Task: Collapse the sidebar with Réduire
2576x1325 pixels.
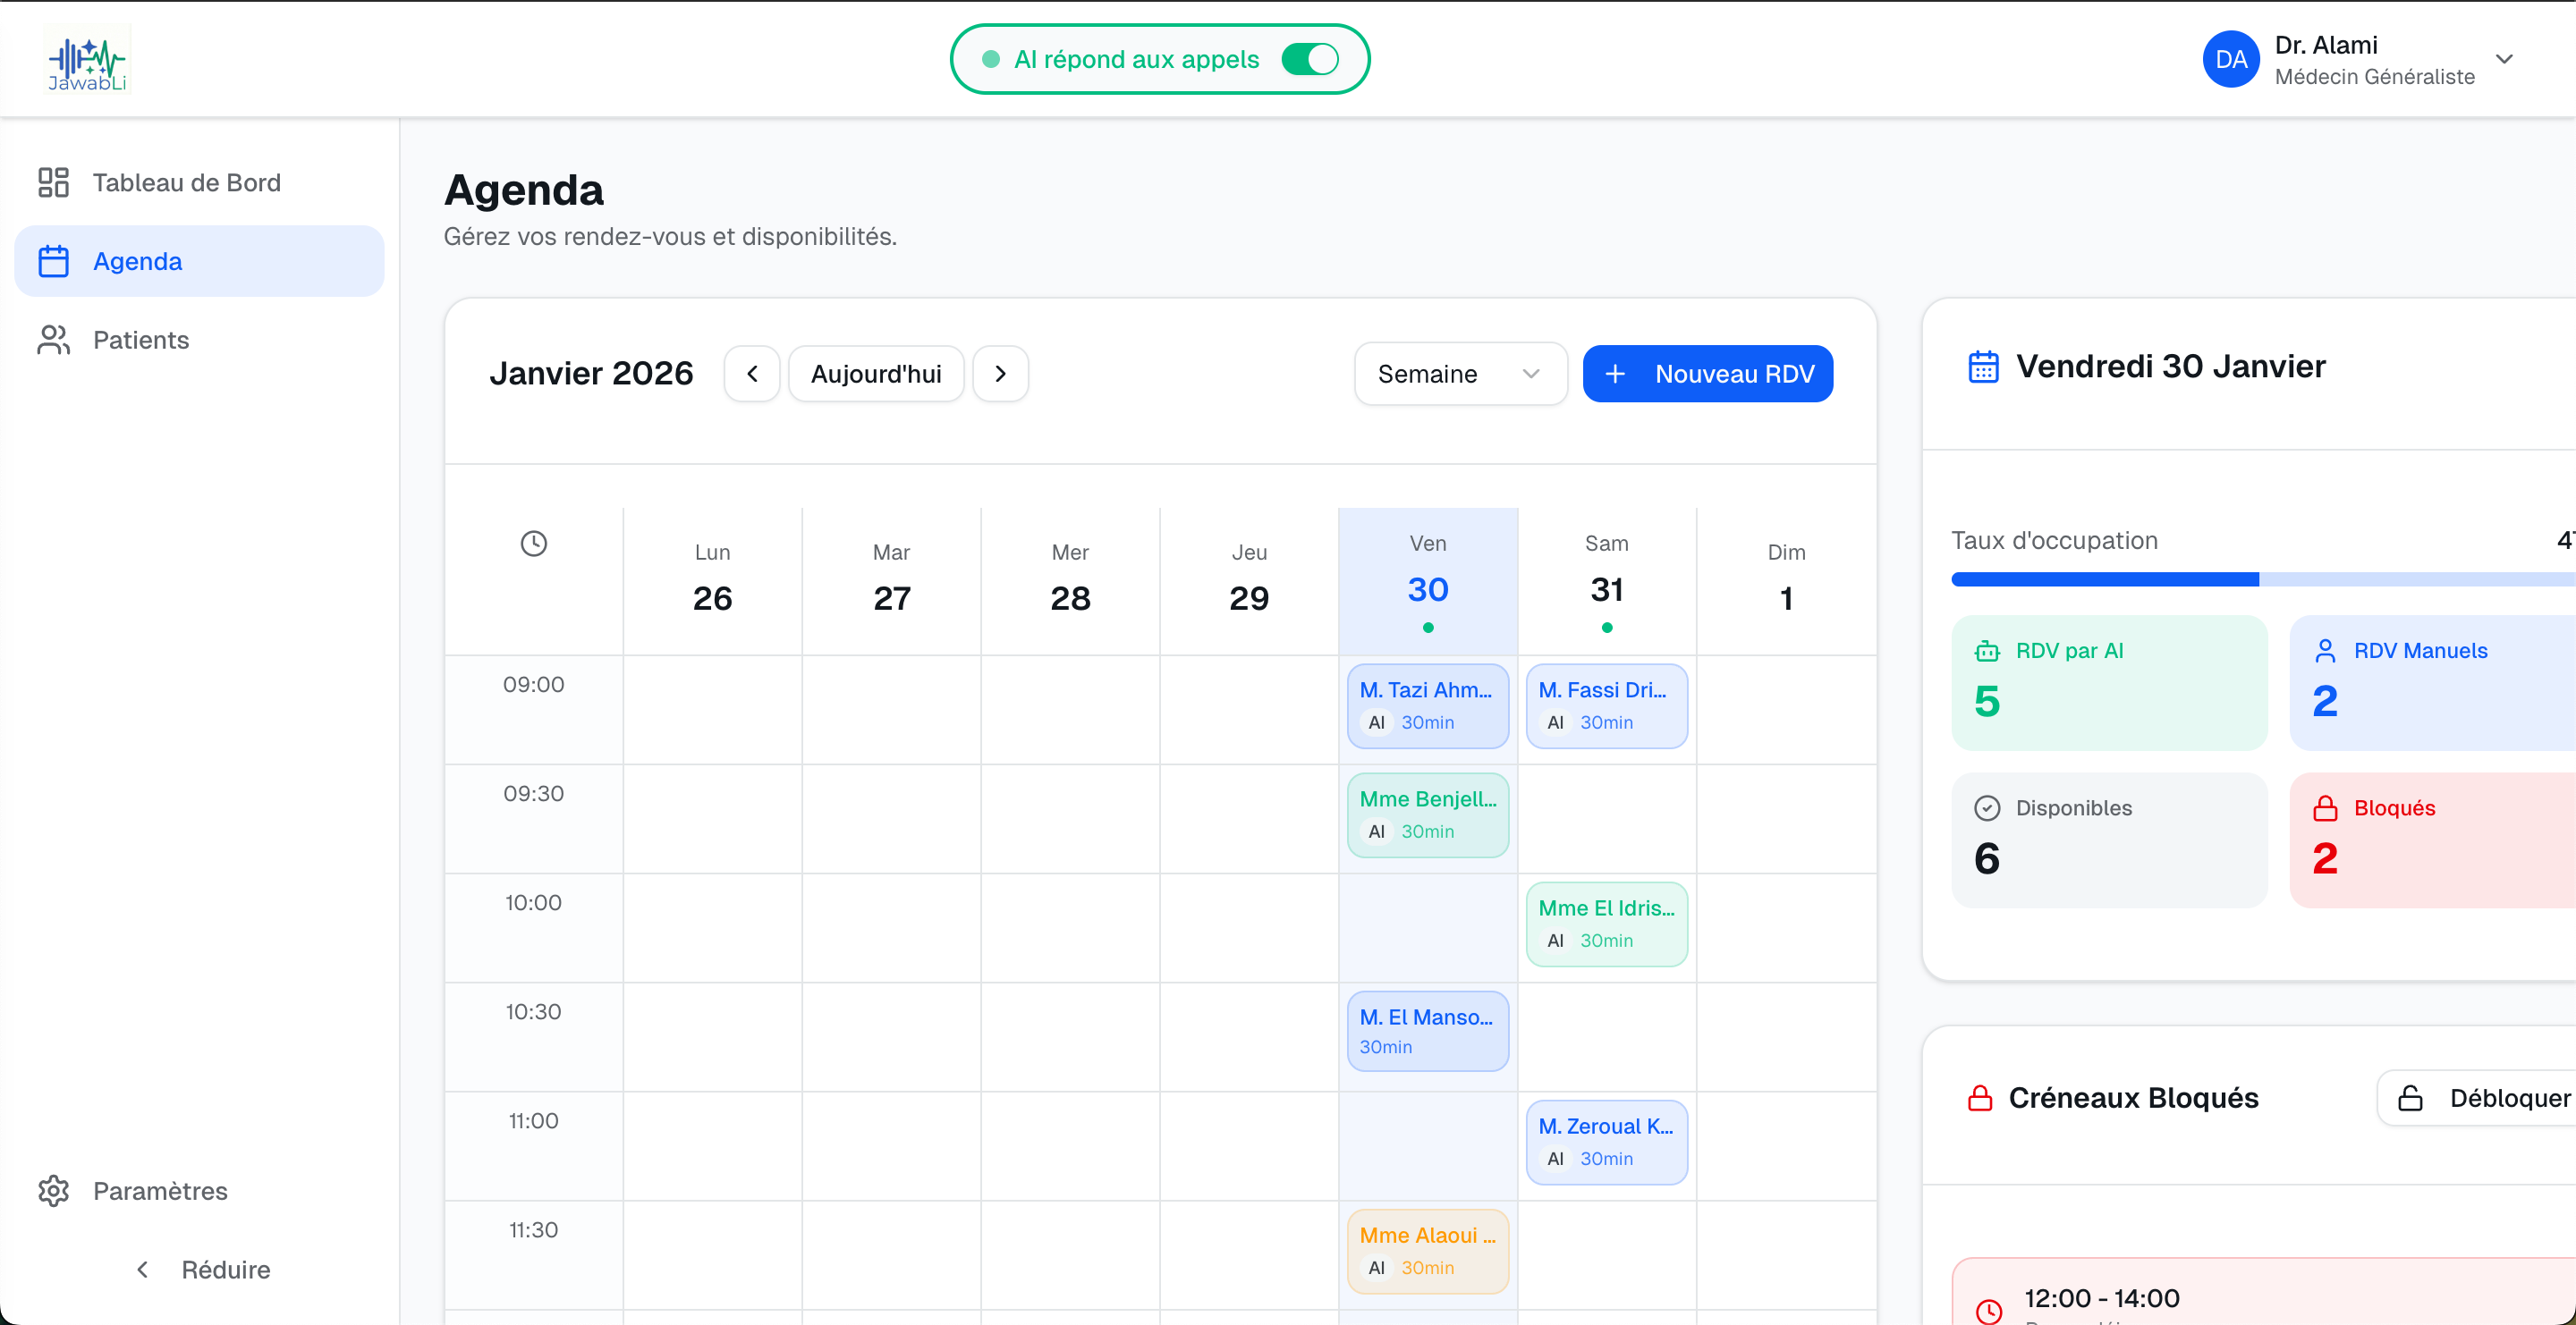Action: (x=204, y=1269)
